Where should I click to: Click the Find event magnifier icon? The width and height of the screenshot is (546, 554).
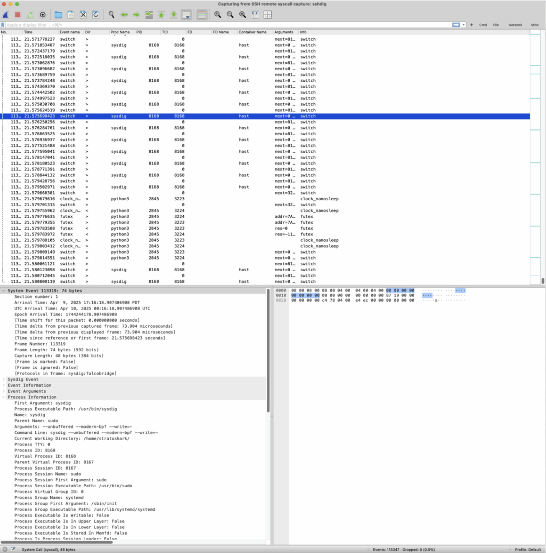point(111,15)
